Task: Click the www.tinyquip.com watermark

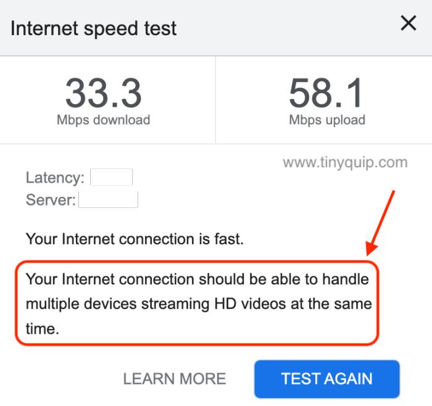Action: pos(345,163)
